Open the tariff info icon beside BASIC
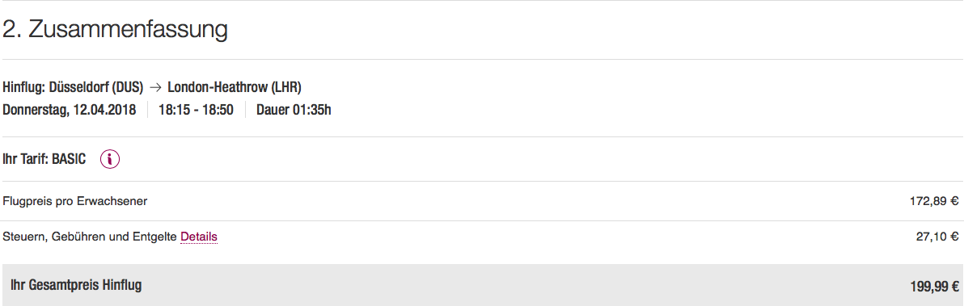This screenshot has height=306, width=964. tap(110, 159)
